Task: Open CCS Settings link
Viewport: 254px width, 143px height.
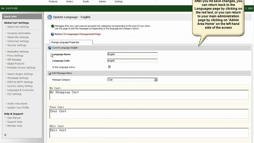Action: [x=14, y=94]
